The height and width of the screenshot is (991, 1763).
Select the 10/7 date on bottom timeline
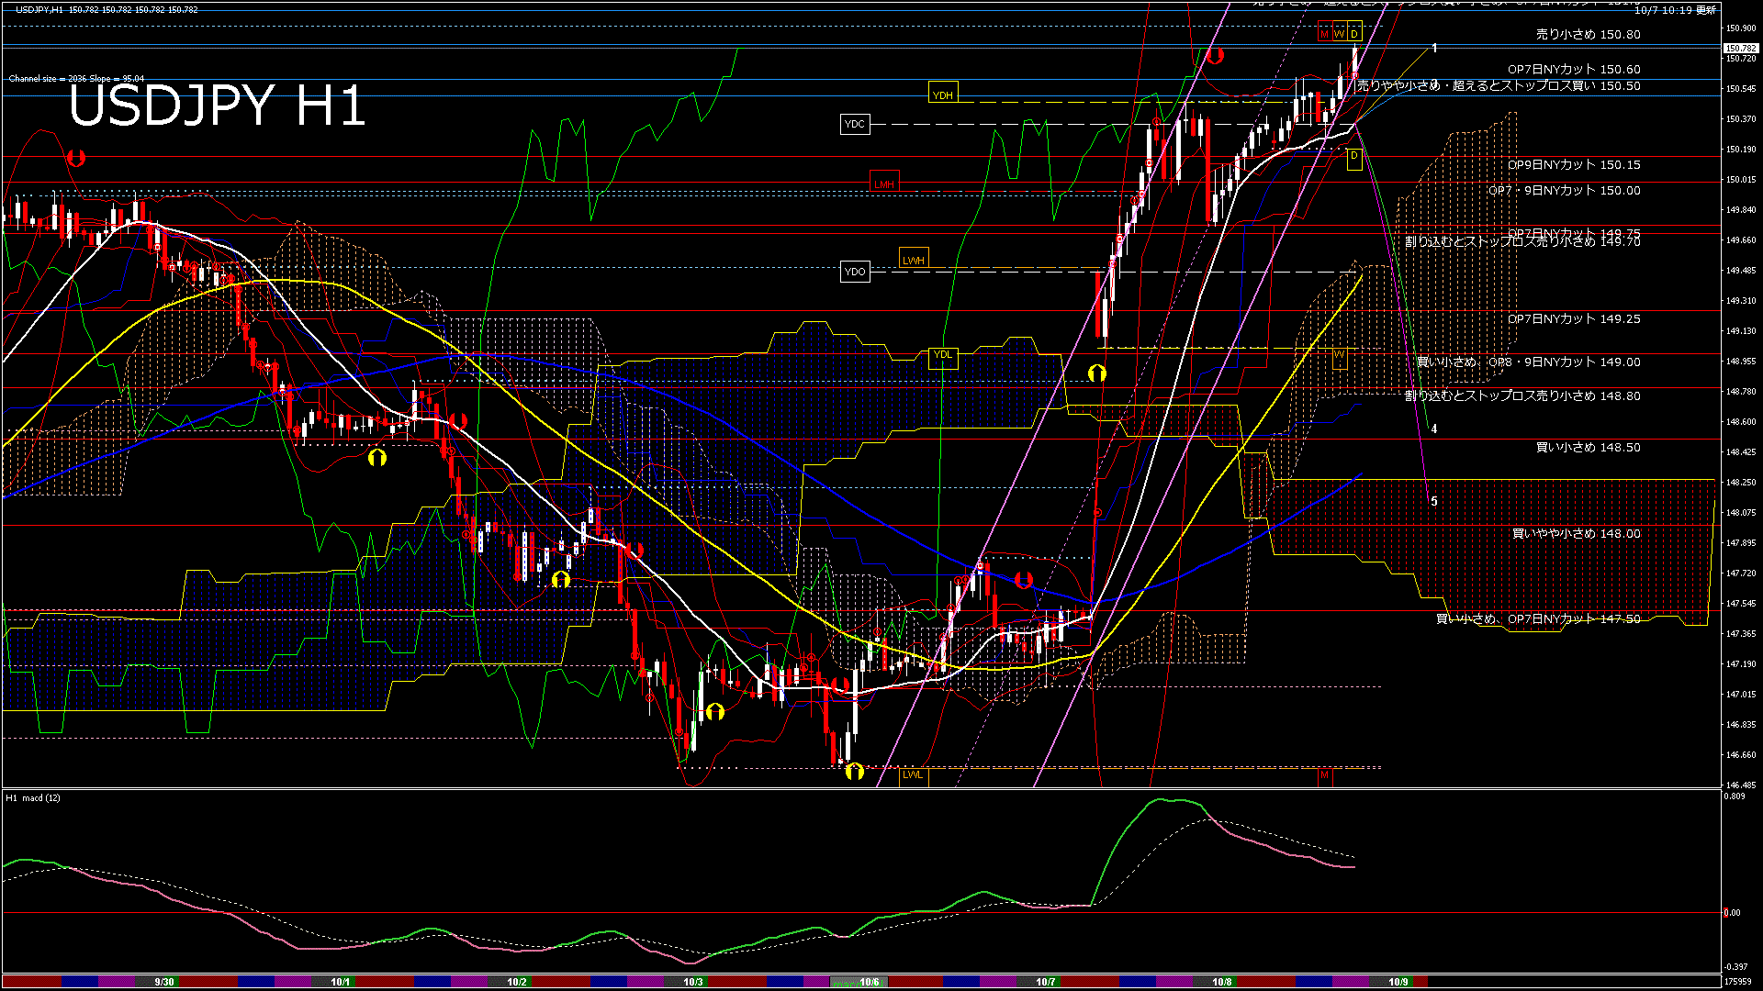[1045, 982]
